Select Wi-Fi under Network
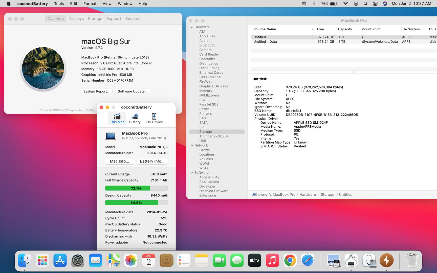Image resolution: width=437 pixels, height=273 pixels. pyautogui.click(x=203, y=168)
